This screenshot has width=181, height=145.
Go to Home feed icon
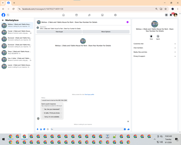pyautogui.click(x=63, y=15)
